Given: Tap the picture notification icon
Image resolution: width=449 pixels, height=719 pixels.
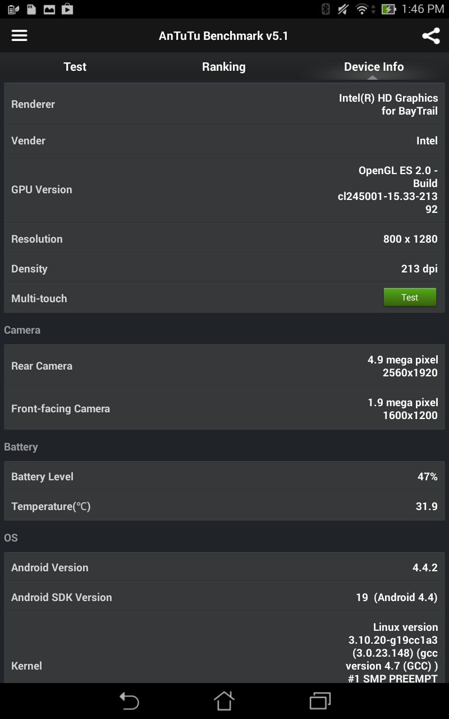Looking at the screenshot, I should (49, 9).
